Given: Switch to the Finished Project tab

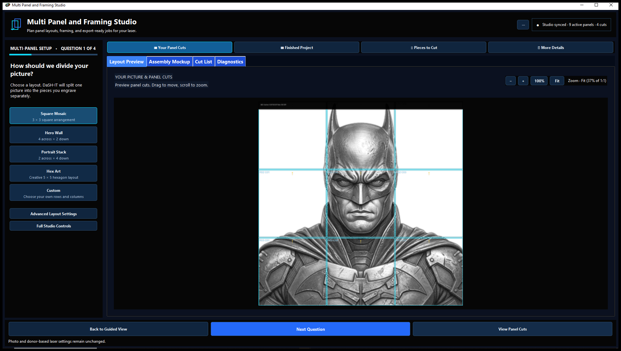Looking at the screenshot, I should click(x=297, y=47).
